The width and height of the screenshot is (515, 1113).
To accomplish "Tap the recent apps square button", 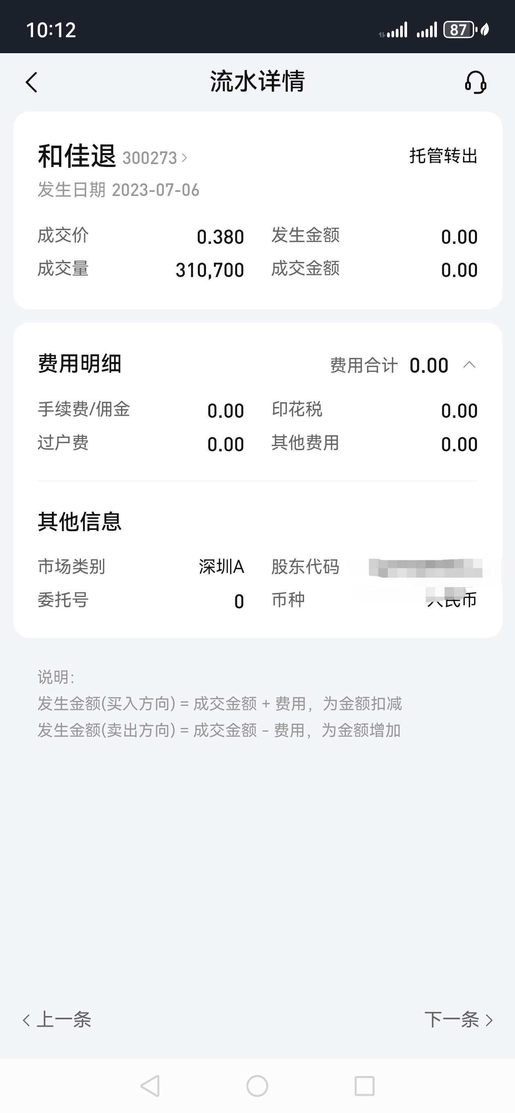I will [364, 1086].
